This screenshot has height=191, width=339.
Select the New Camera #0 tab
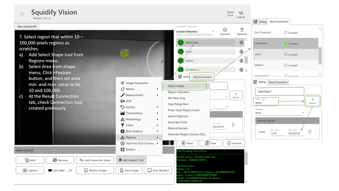[27, 26]
